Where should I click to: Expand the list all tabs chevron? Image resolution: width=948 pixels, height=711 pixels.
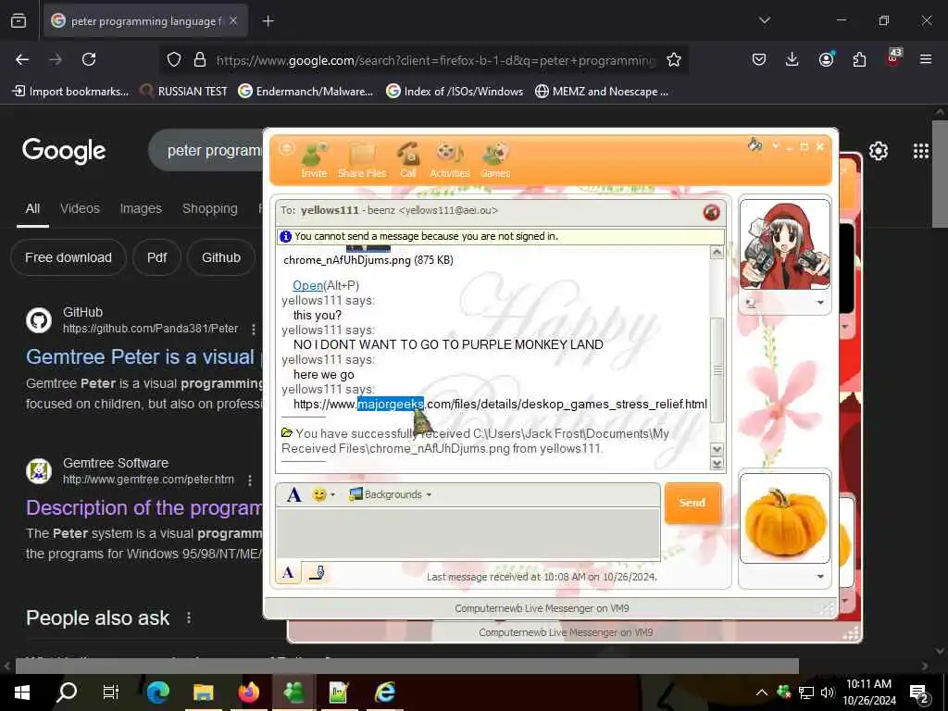764,20
